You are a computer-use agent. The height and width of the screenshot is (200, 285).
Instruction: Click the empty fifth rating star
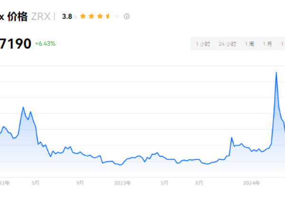[116, 16]
